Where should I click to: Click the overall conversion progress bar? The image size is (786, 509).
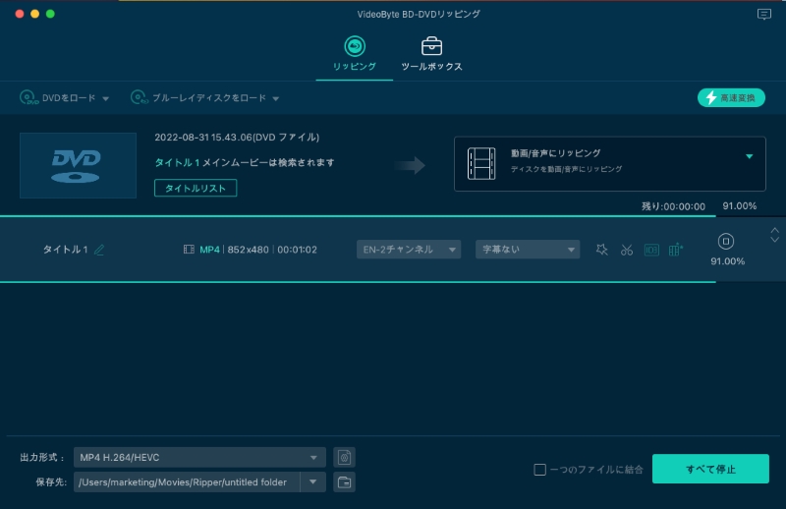tap(393, 216)
